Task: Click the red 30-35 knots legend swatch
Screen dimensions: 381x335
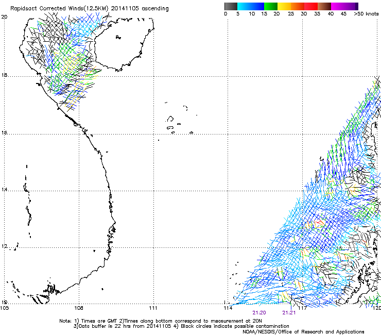Action: (311, 6)
